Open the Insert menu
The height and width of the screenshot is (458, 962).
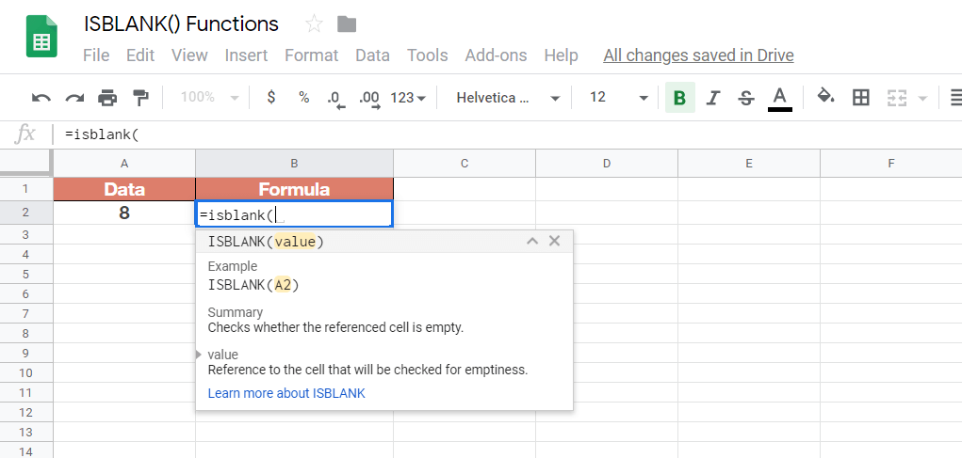246,55
